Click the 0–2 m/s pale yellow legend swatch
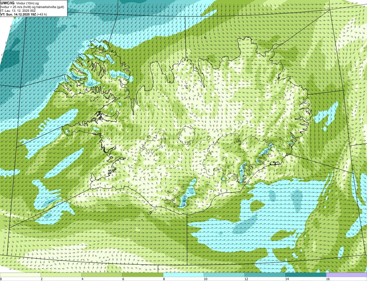The height and width of the screenshot is (281, 367). [21, 275]
